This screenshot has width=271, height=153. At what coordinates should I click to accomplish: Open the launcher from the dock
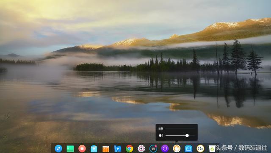58,148
